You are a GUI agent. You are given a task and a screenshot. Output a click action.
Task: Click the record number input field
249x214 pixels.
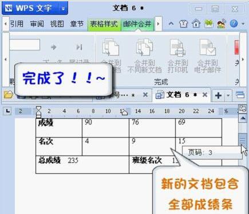[25, 45]
